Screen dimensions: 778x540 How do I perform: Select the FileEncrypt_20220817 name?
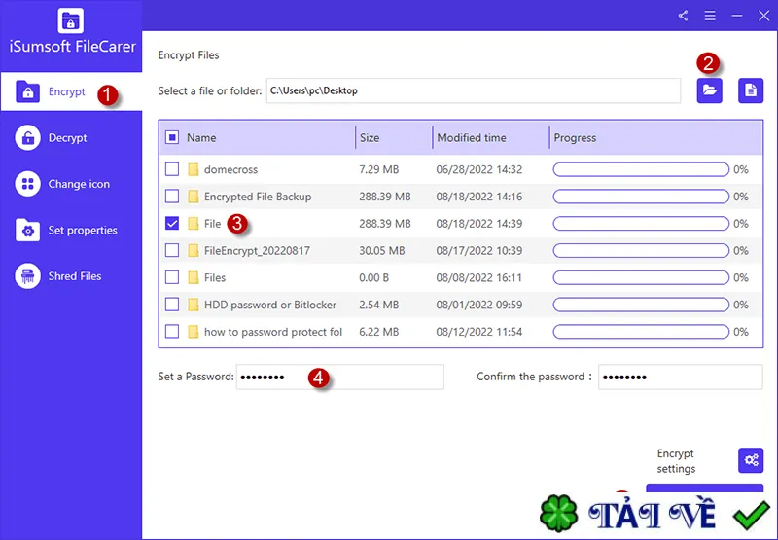[257, 251]
